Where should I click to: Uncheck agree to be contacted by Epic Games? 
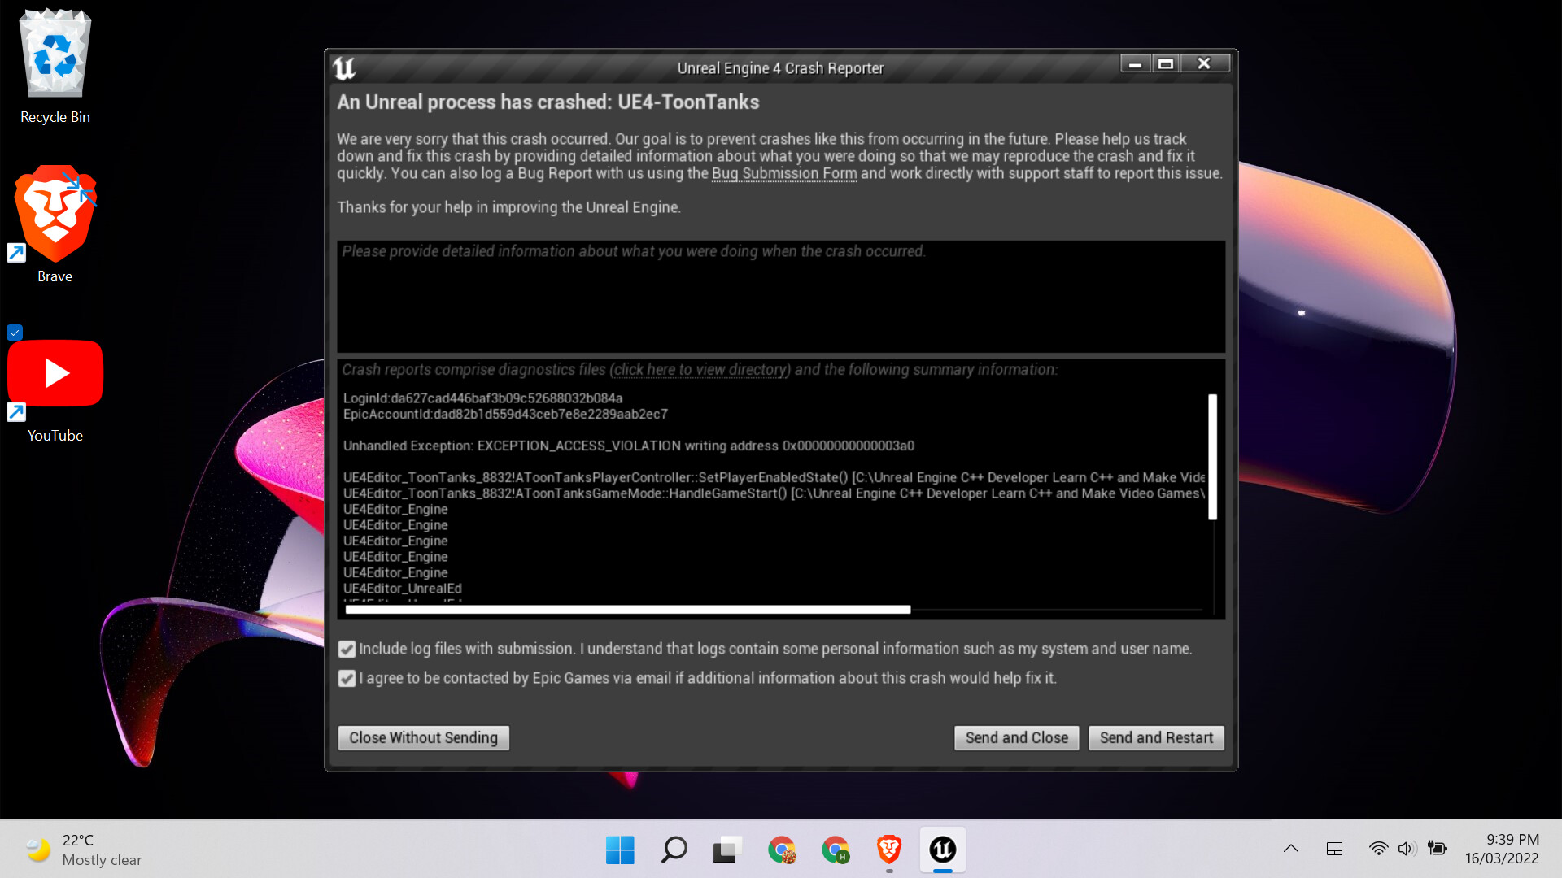pos(347,678)
